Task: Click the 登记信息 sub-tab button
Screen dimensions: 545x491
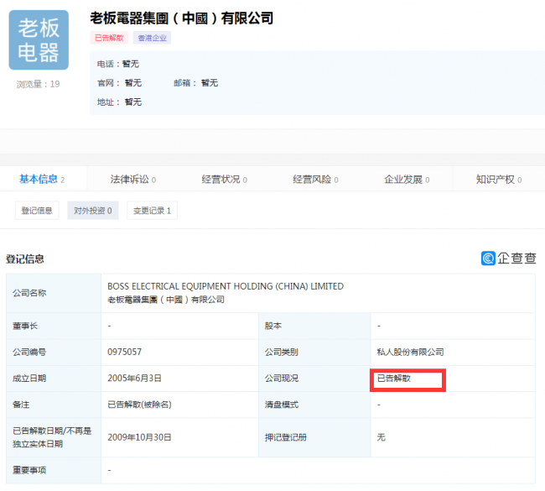Action: pos(37,211)
